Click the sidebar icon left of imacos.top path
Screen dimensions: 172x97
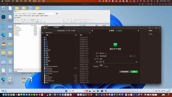click(43, 33)
